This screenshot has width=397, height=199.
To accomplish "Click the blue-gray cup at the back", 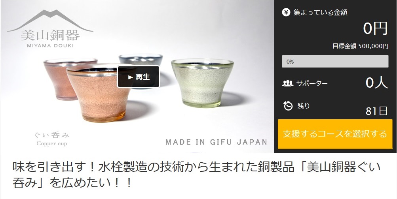I will point(141,60).
